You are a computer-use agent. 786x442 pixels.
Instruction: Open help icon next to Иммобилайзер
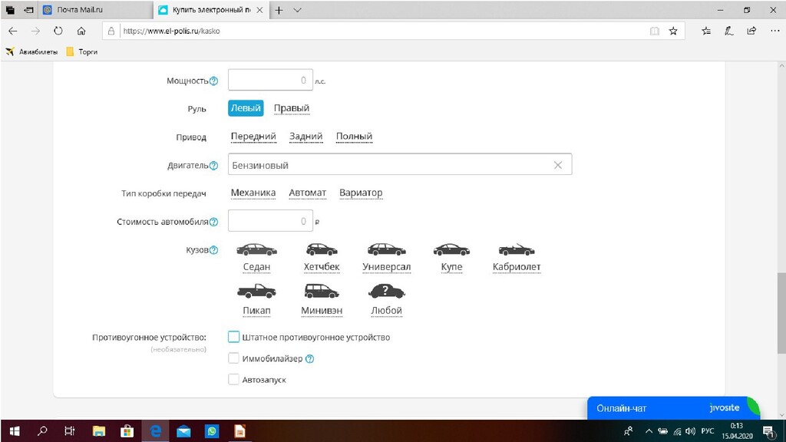tap(310, 359)
